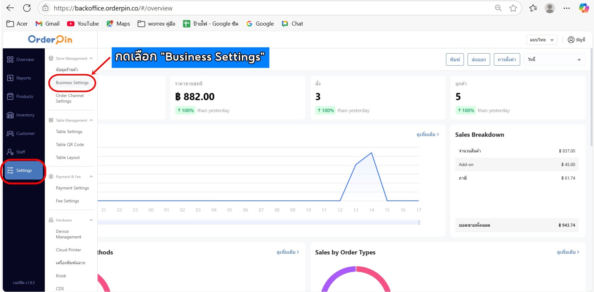View more link for payment methods
594x292 pixels.
[x=288, y=252]
